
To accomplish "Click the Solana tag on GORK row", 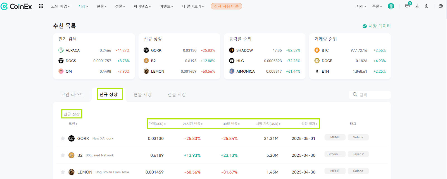I will click(x=358, y=137).
